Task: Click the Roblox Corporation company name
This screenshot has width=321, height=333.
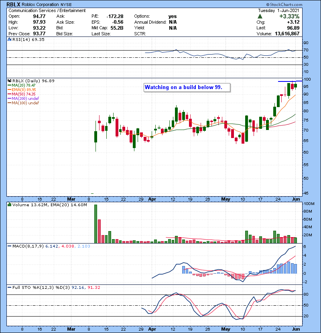Action: (40, 4)
